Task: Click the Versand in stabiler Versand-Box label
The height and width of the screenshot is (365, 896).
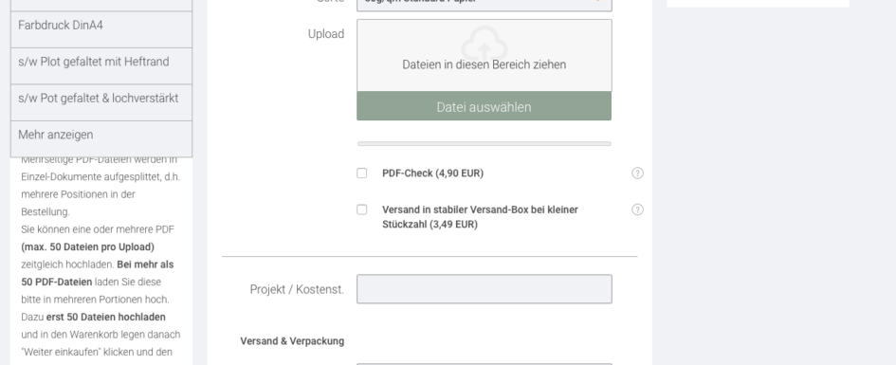Action: coord(480,217)
